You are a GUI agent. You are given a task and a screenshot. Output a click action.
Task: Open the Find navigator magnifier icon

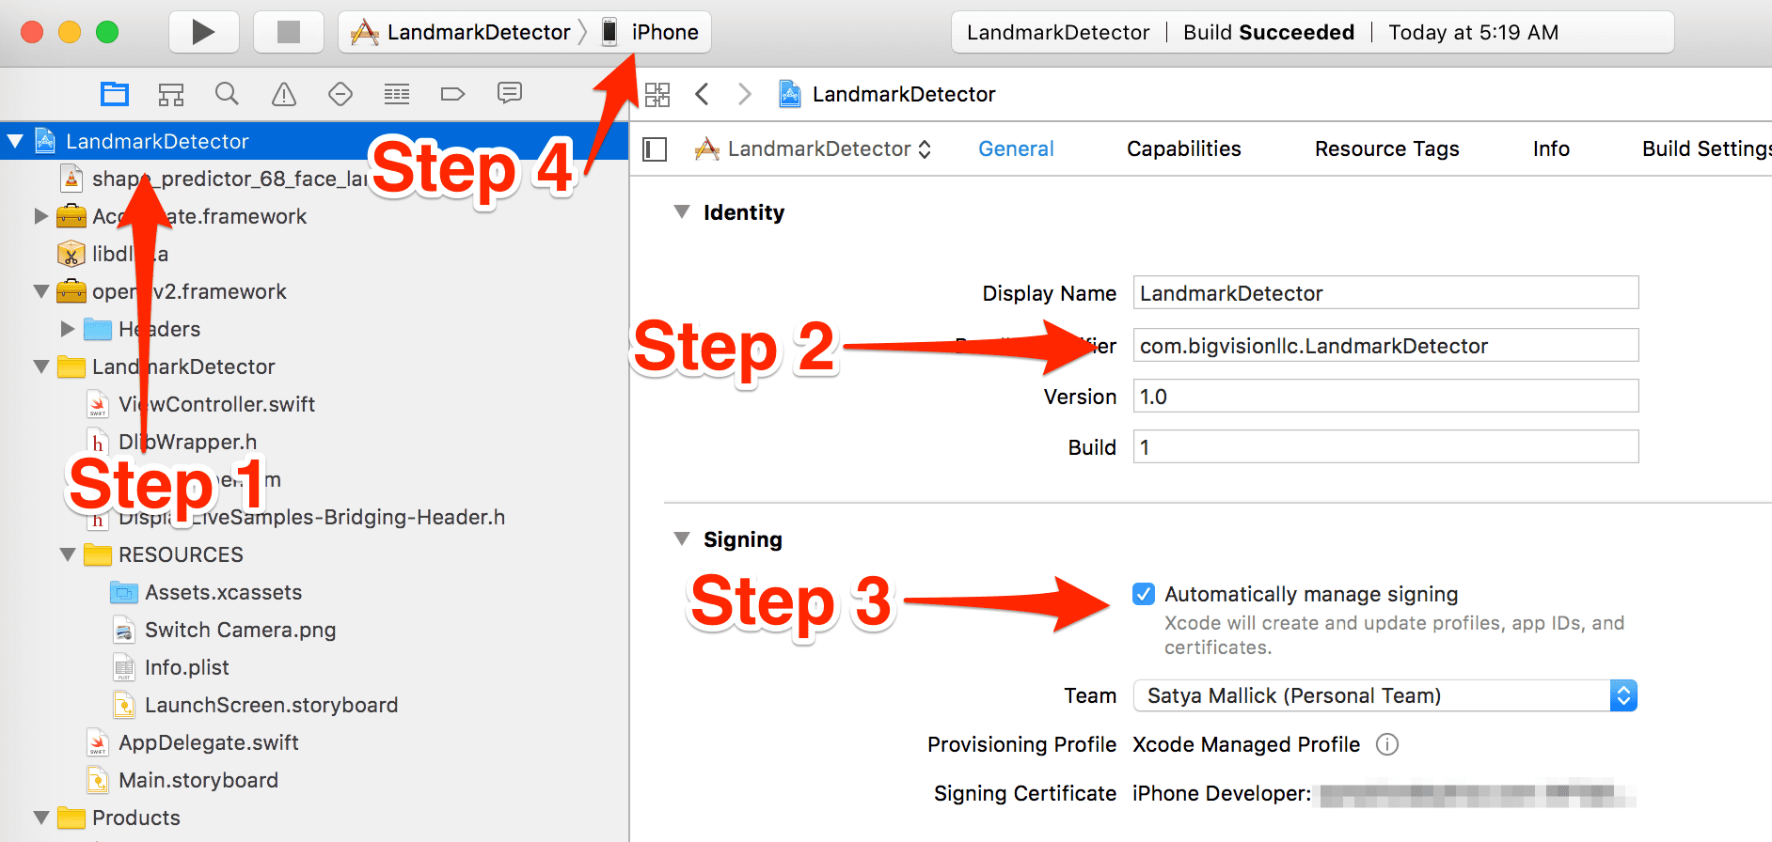tap(227, 94)
